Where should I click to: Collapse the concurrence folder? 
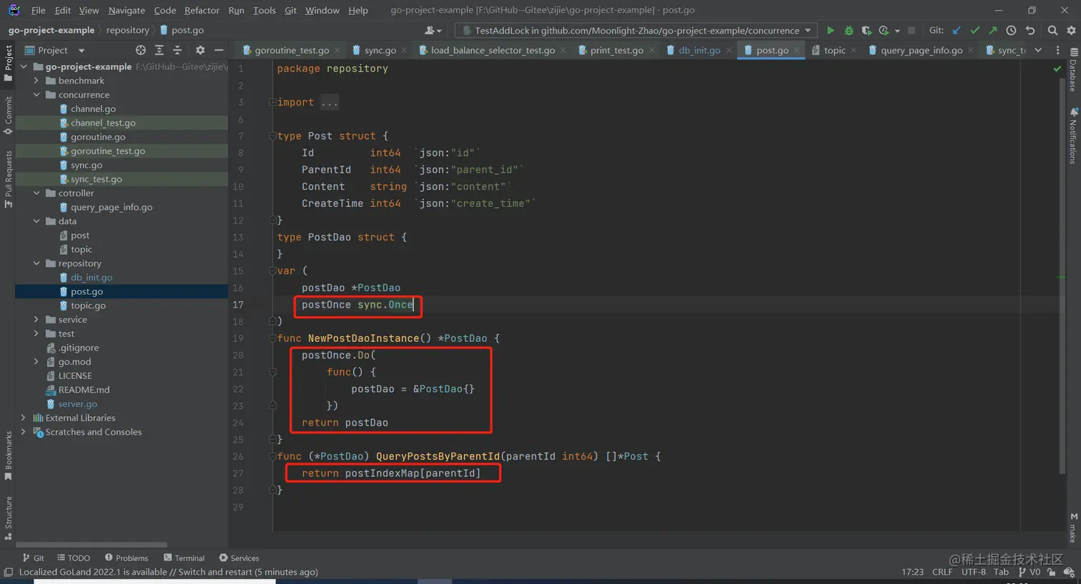click(x=36, y=95)
